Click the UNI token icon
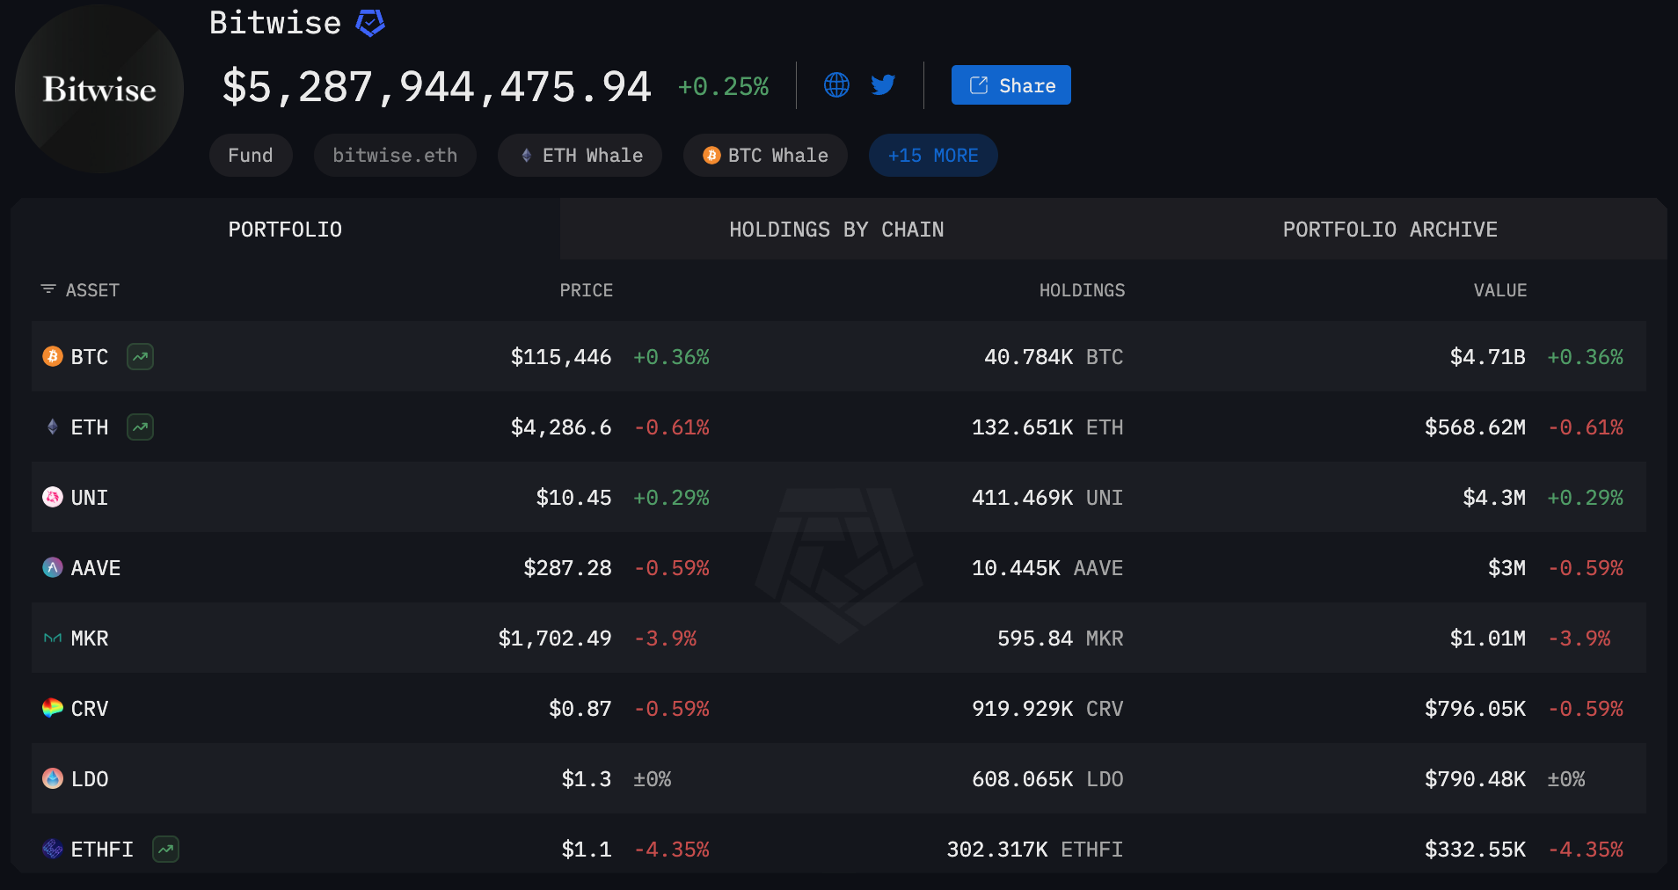 click(x=53, y=497)
